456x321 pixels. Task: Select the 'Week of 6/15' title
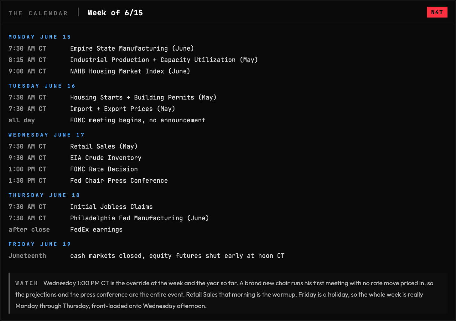click(x=115, y=13)
